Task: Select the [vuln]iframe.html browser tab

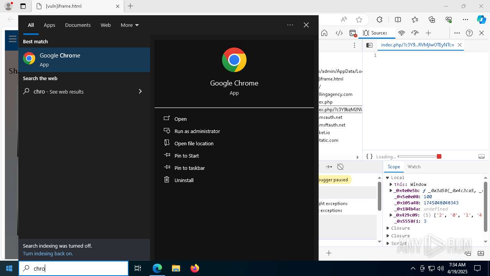Action: [77, 6]
